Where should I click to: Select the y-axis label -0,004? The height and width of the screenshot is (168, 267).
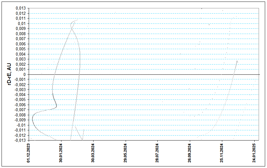(20, 94)
